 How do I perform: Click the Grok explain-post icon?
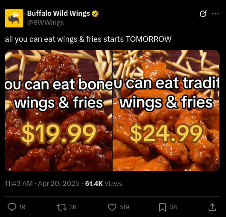(203, 14)
